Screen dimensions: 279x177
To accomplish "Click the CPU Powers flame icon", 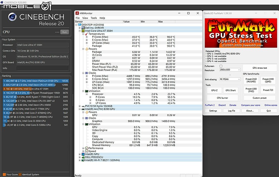I will pyautogui.click(x=87, y=49).
